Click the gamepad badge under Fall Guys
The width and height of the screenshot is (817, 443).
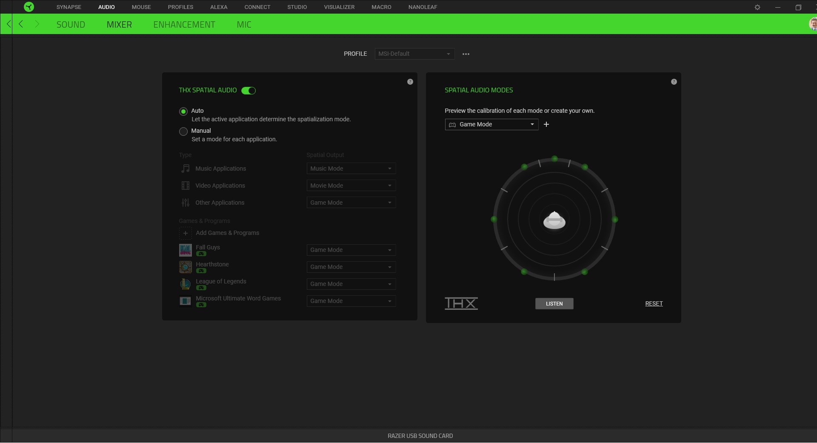201,254
